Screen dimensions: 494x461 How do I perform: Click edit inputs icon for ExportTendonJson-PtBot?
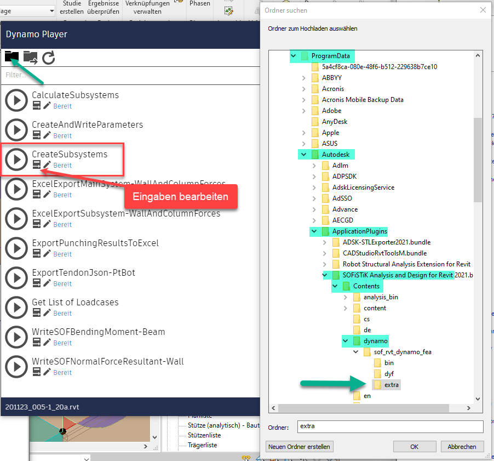(37, 283)
